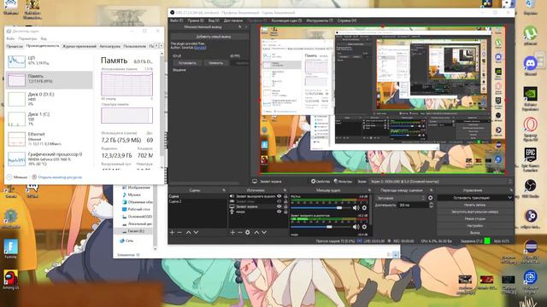Open the Edit menu in OBS
This screenshot has width=547, height=307.
pyautogui.click(x=196, y=20)
